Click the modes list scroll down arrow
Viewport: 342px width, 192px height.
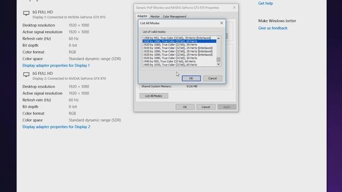pos(219,64)
